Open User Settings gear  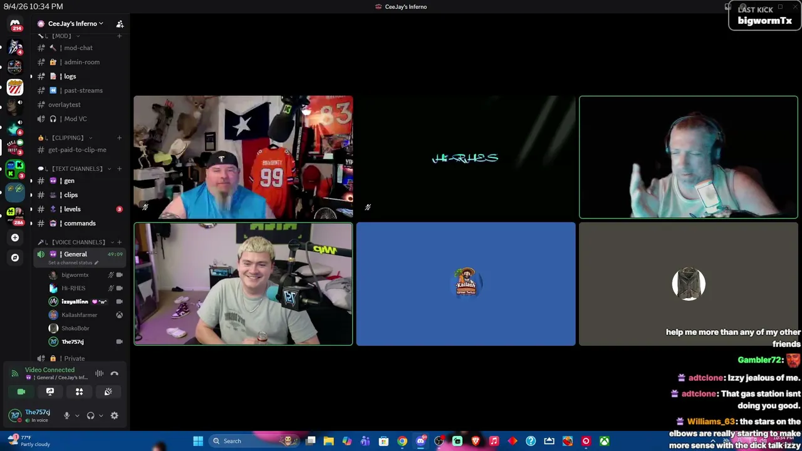click(x=115, y=415)
